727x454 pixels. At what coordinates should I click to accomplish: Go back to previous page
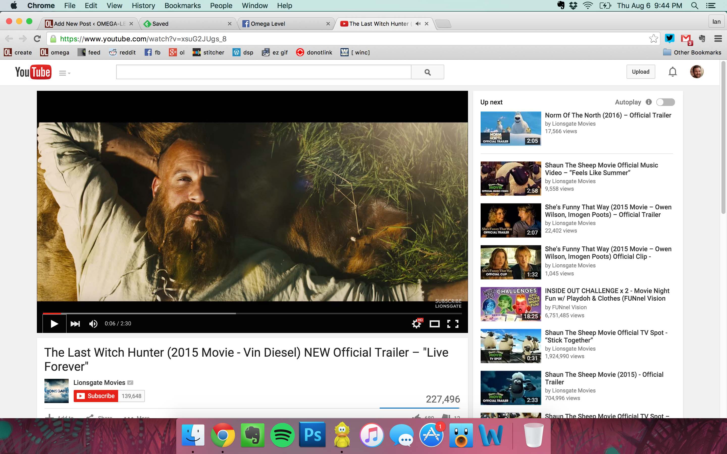click(x=9, y=39)
